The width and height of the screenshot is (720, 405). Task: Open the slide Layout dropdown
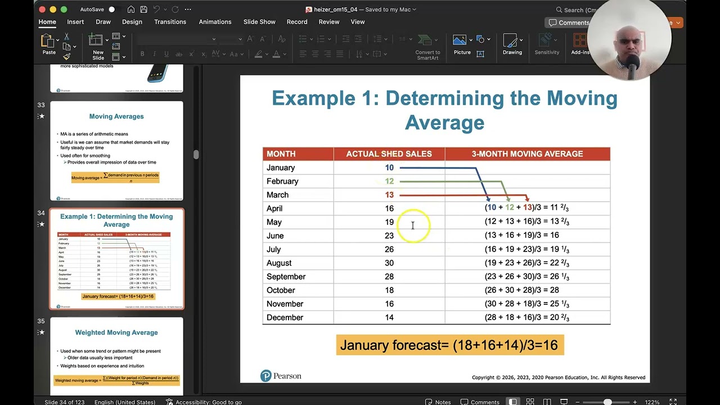pos(118,37)
